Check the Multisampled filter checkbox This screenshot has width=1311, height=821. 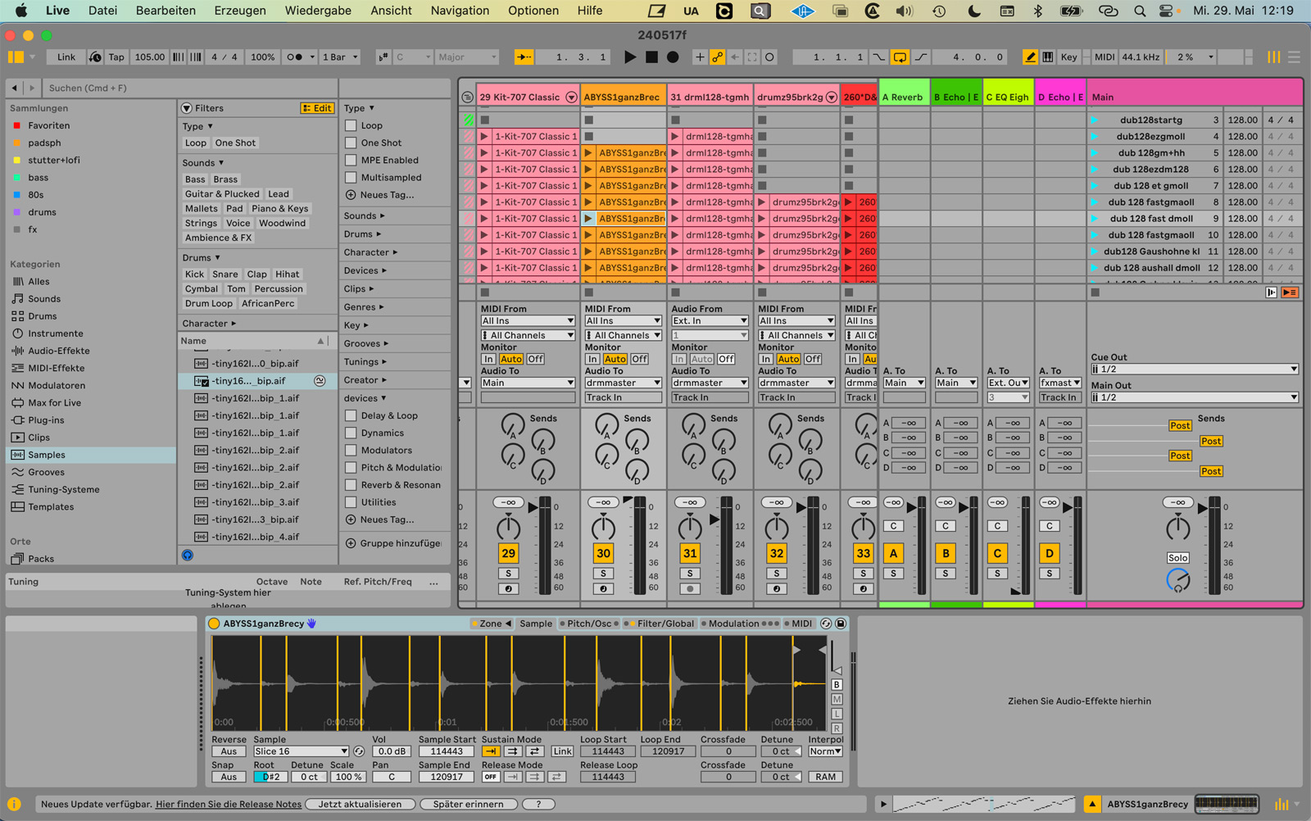[351, 178]
